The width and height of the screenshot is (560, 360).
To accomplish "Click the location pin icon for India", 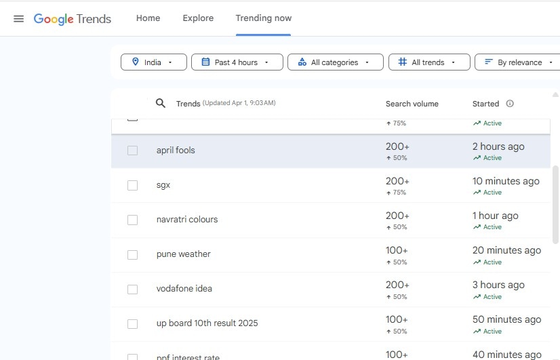I will [134, 62].
